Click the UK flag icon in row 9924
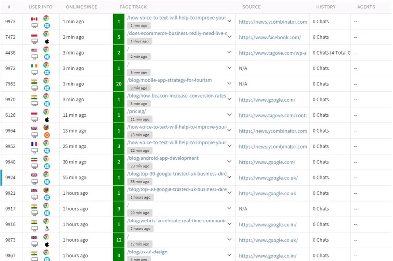 click(34, 175)
